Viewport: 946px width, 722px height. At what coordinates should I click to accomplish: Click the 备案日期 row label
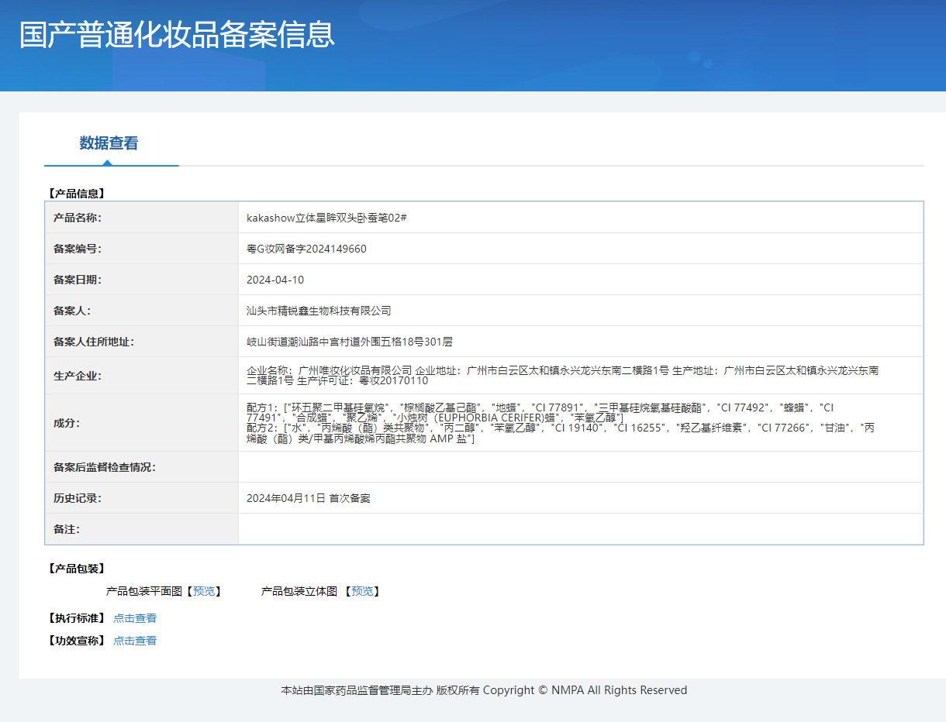click(x=78, y=280)
